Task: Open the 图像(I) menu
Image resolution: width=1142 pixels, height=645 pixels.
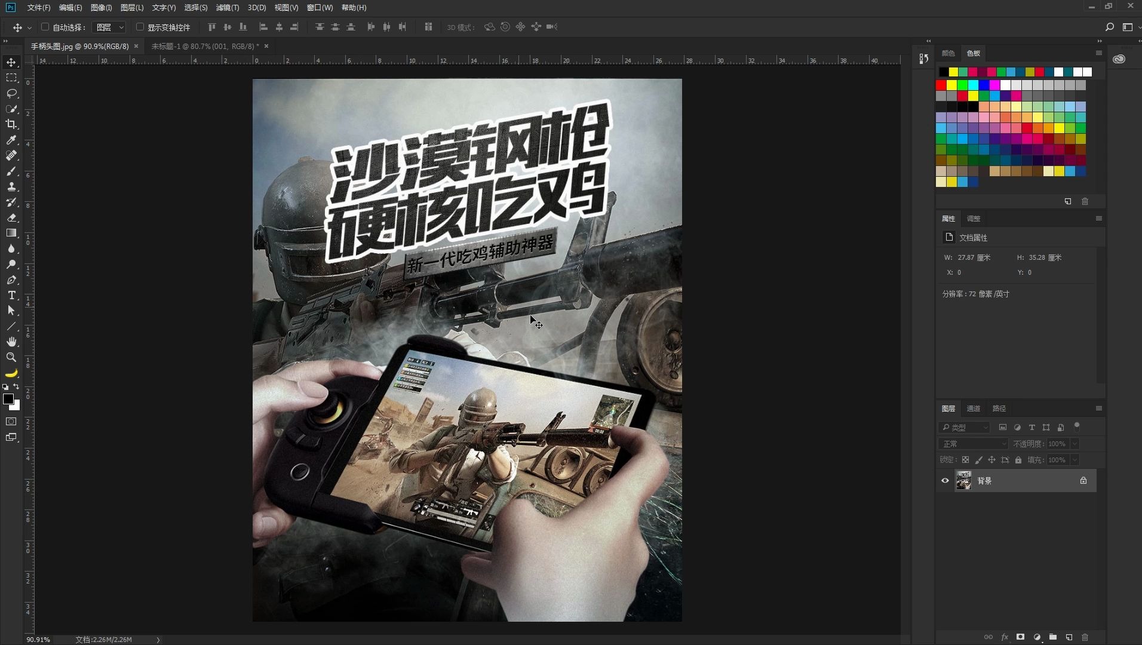Action: [x=102, y=8]
